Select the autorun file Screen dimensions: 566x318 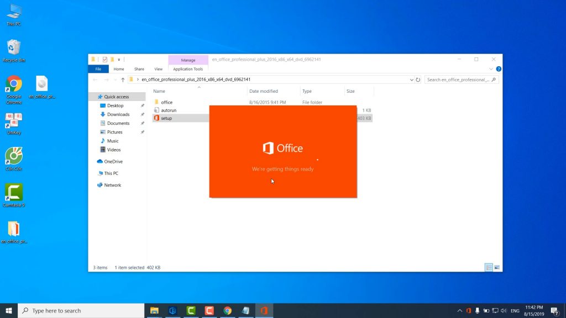coord(169,110)
